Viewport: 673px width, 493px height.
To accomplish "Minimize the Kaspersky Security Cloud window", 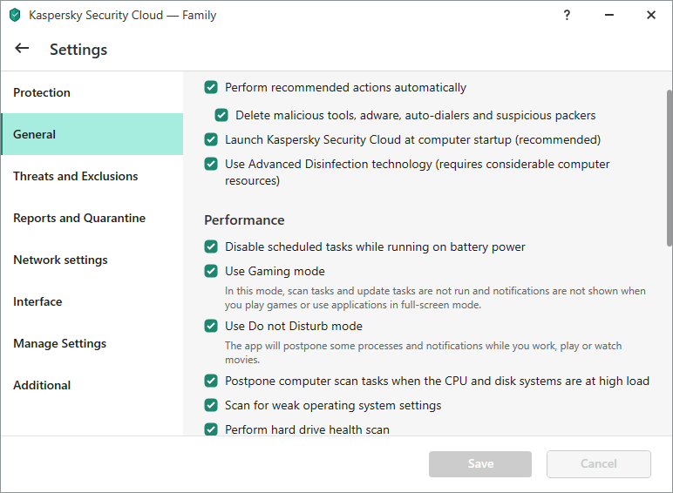I will click(609, 15).
